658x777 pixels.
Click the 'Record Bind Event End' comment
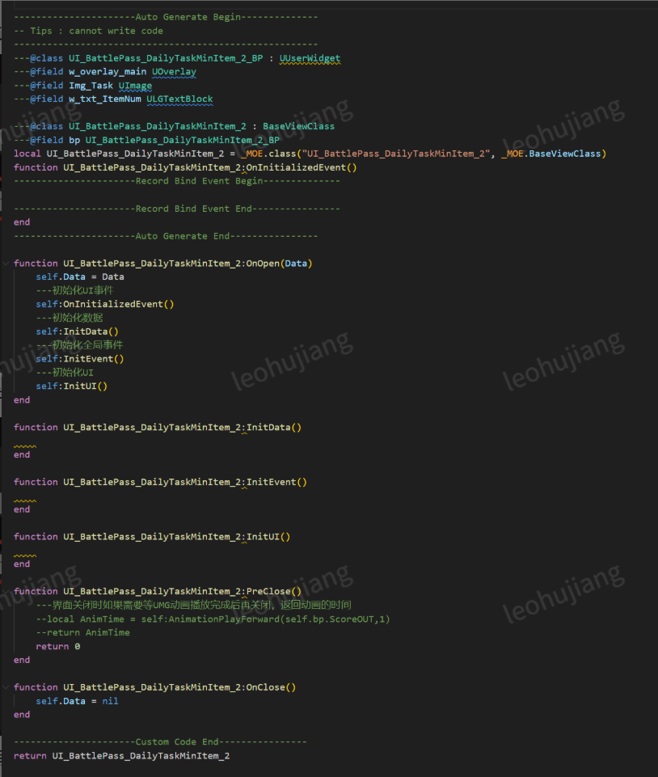177,209
